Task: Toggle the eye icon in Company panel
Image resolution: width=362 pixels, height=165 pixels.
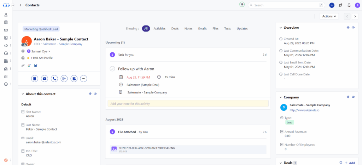Action: click(x=353, y=97)
